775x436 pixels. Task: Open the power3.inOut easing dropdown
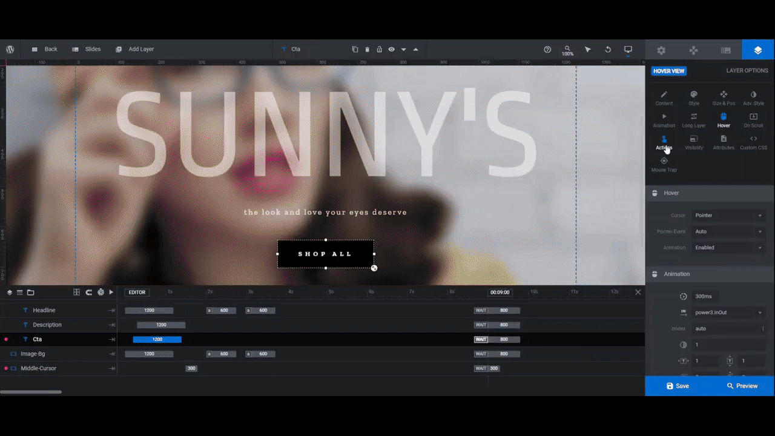(728, 312)
